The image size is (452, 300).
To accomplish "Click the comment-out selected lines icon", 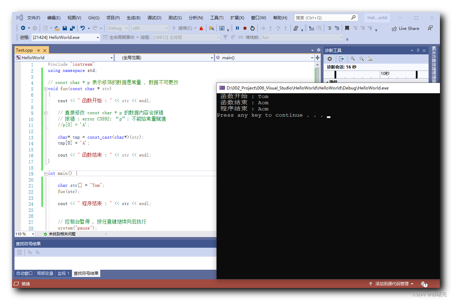I will point(329,28).
